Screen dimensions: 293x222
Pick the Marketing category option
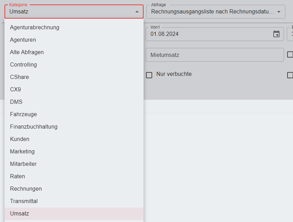(22, 151)
